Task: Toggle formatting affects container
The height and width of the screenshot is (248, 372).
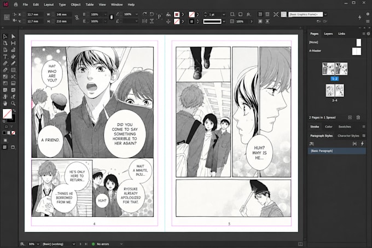Action: point(6,126)
